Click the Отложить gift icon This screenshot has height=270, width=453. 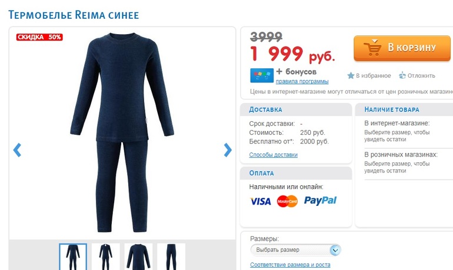point(402,76)
